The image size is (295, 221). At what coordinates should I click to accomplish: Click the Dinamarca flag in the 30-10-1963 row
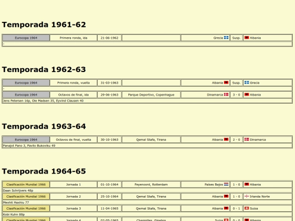tap(246, 140)
